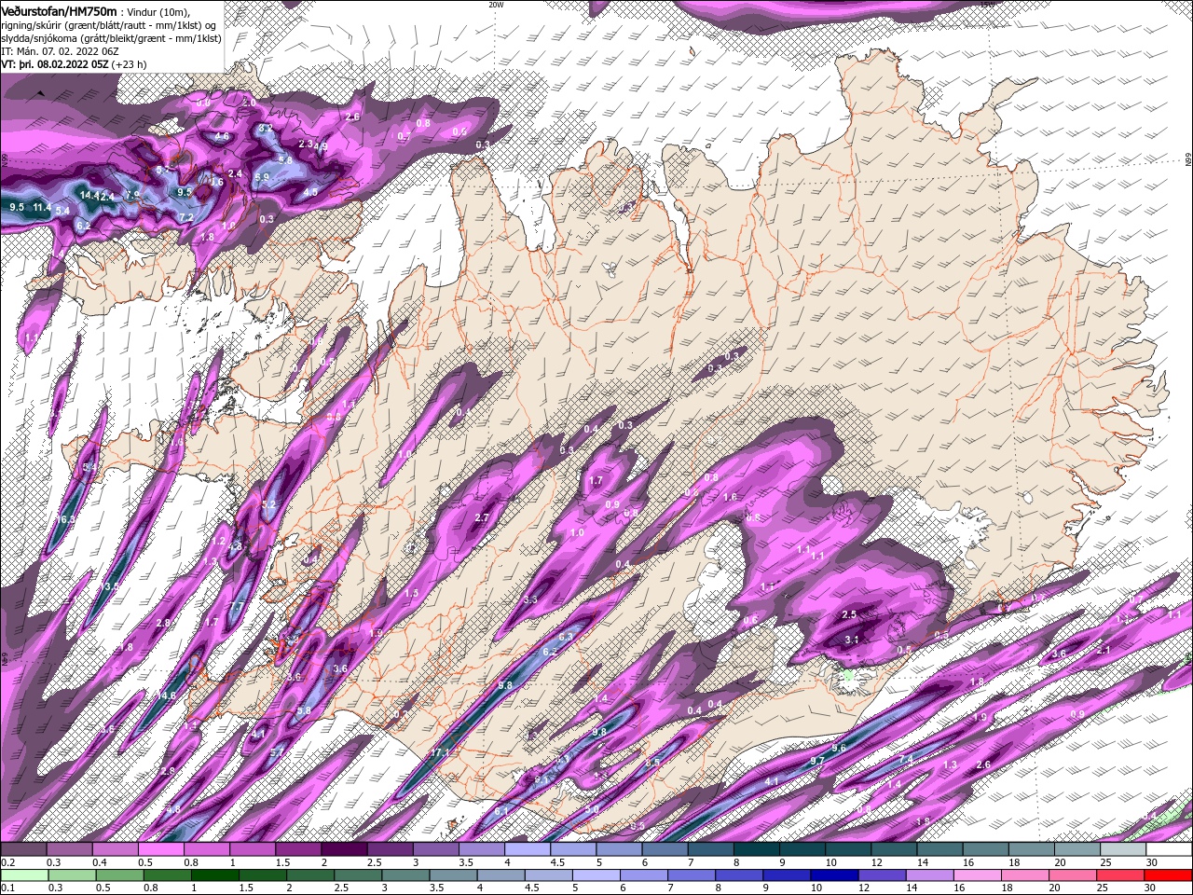Click the 14.4 precipitation value on the map
Viewport: 1193px width, 895px height.
pyautogui.click(x=89, y=195)
